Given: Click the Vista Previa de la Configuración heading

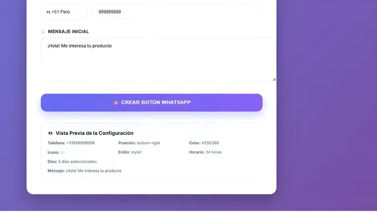Looking at the screenshot, I should click(95, 133).
